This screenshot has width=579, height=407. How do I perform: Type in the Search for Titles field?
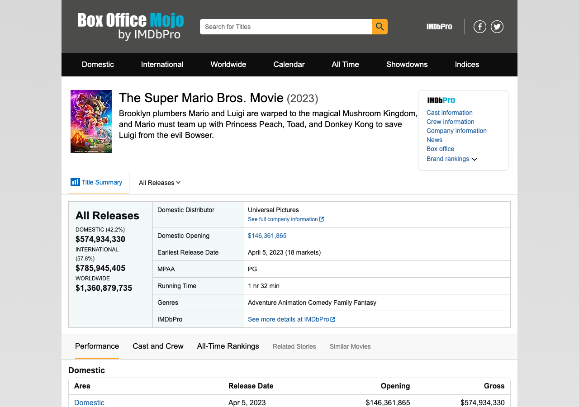(285, 27)
